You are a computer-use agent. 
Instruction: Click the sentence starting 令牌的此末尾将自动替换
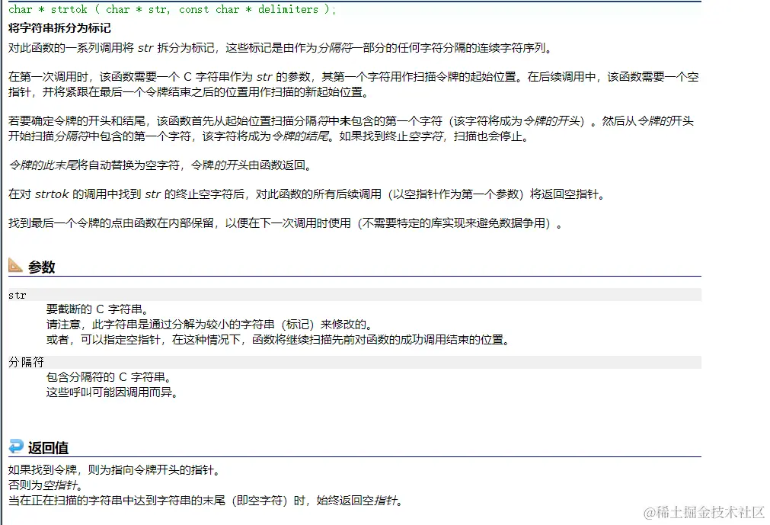pyautogui.click(x=161, y=165)
